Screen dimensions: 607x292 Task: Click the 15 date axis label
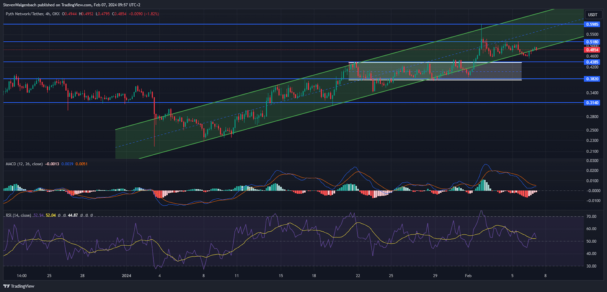pyautogui.click(x=281, y=276)
